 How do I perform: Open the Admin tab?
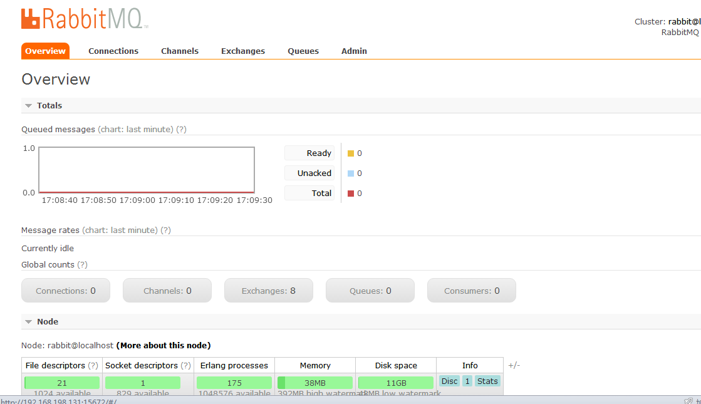tap(354, 51)
